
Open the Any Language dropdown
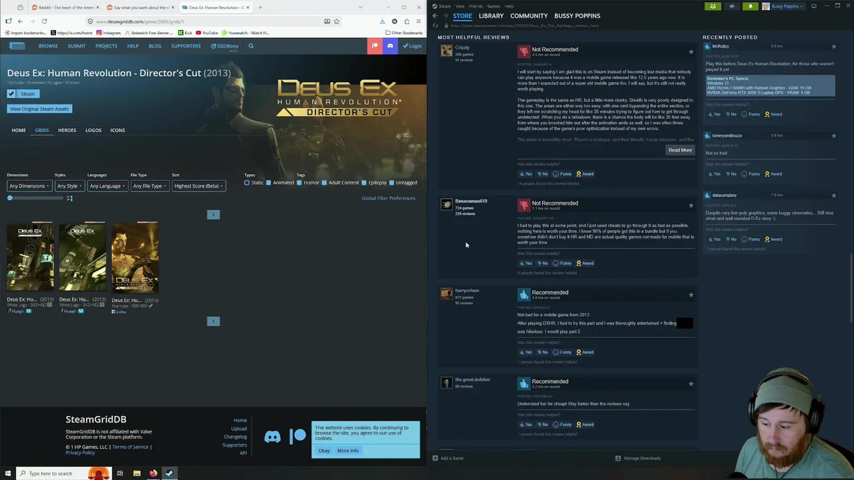tap(107, 186)
